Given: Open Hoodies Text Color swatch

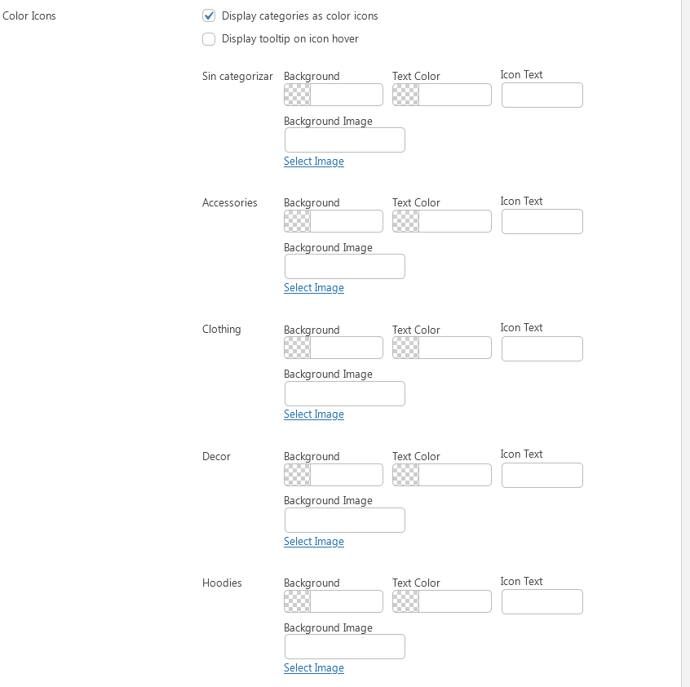Looking at the screenshot, I should point(405,601).
